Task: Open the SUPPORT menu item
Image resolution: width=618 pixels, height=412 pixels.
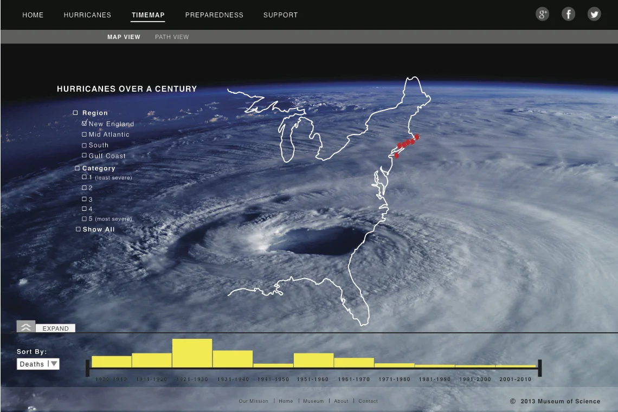Action: (281, 15)
